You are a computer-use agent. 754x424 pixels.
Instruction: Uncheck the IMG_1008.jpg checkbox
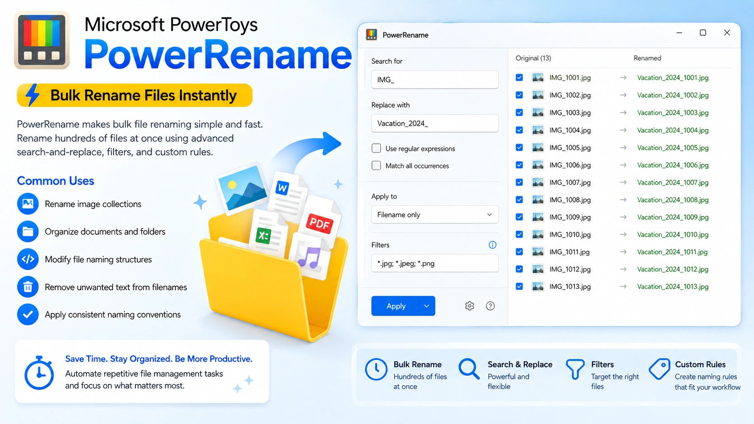coord(520,200)
